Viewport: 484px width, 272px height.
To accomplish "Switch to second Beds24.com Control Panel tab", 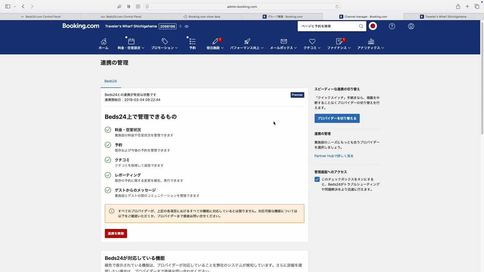I will tap(121, 17).
